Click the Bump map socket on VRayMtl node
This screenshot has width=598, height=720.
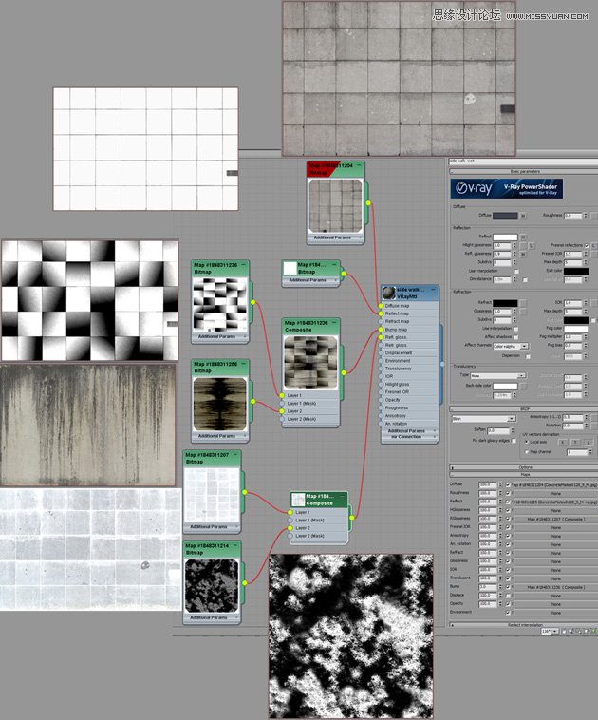tap(381, 330)
